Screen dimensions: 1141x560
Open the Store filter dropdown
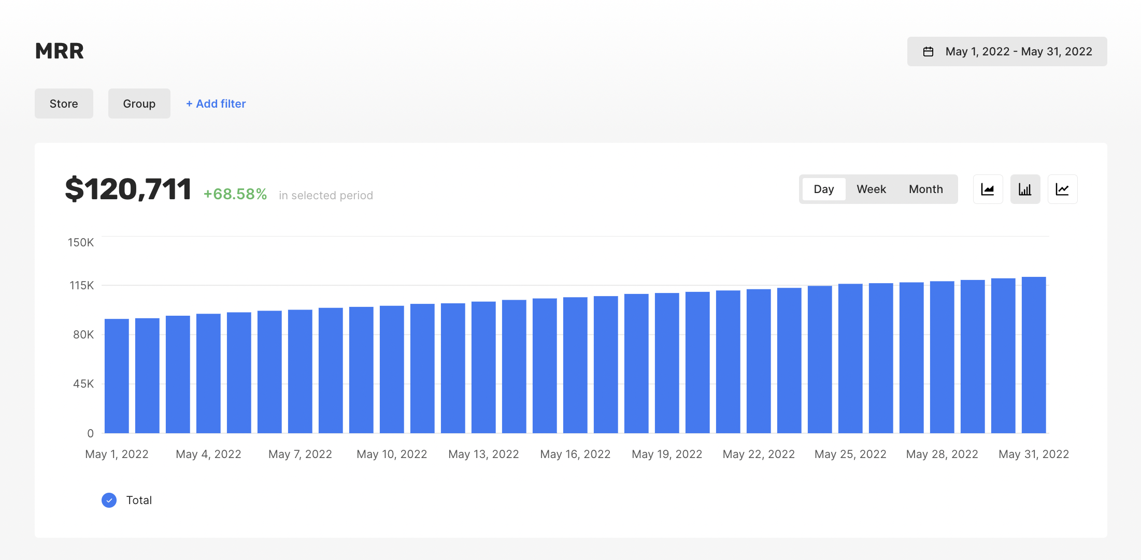64,104
